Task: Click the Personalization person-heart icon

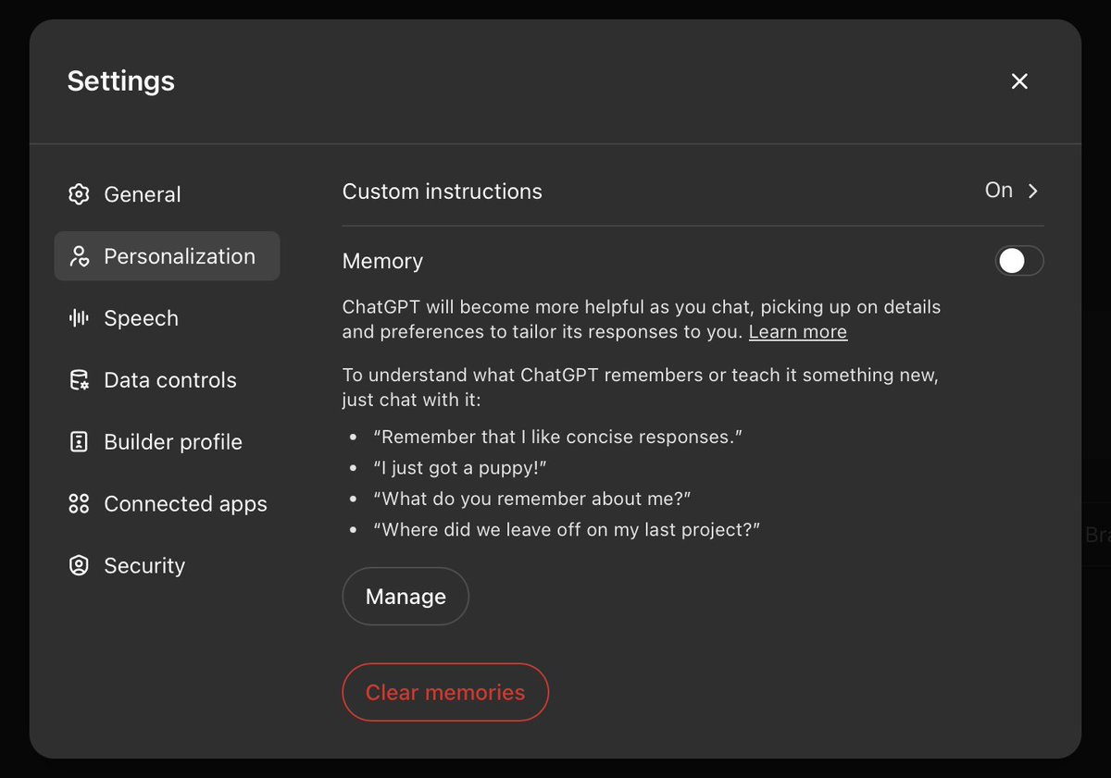Action: 79,256
